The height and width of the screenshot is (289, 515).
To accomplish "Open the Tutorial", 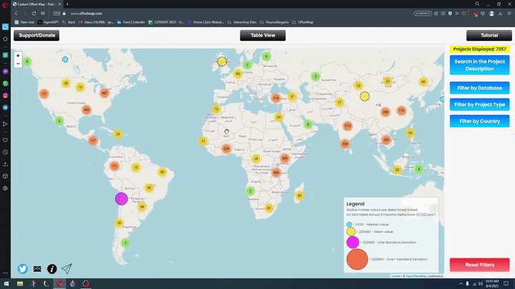I will (489, 35).
